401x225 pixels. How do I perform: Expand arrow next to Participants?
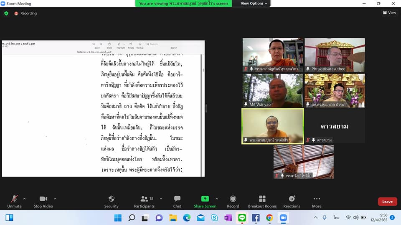coord(161,199)
